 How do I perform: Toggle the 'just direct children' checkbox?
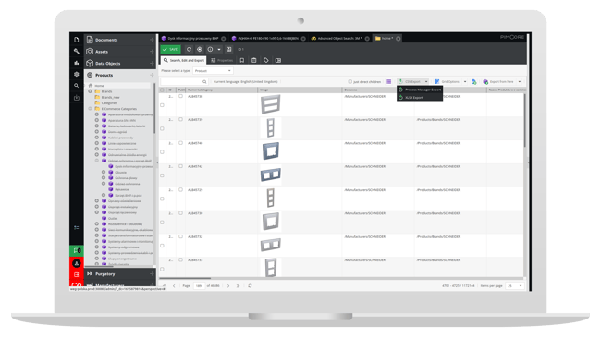click(350, 81)
